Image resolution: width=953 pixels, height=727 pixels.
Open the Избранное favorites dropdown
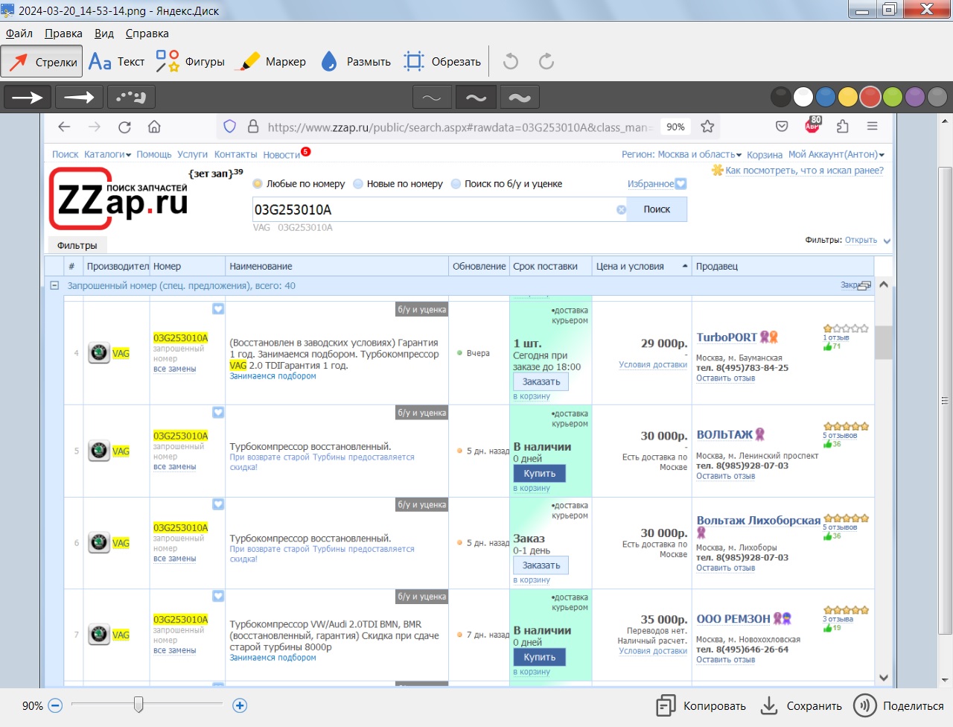pos(657,184)
